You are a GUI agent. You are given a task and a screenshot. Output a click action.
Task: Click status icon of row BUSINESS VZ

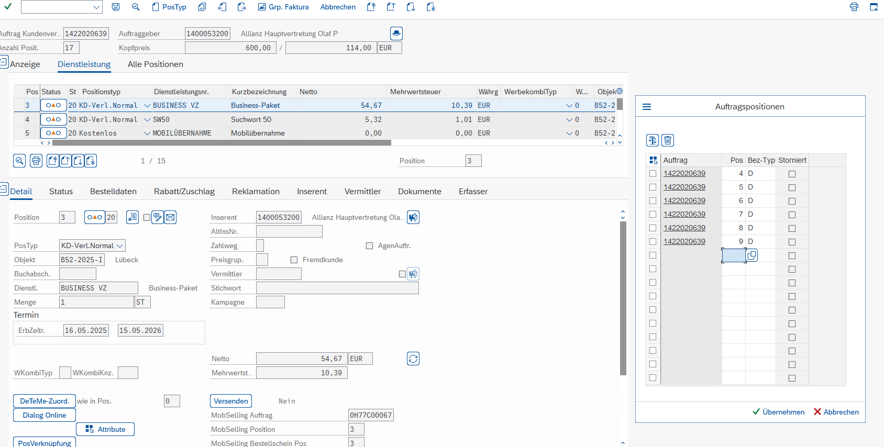tap(53, 105)
